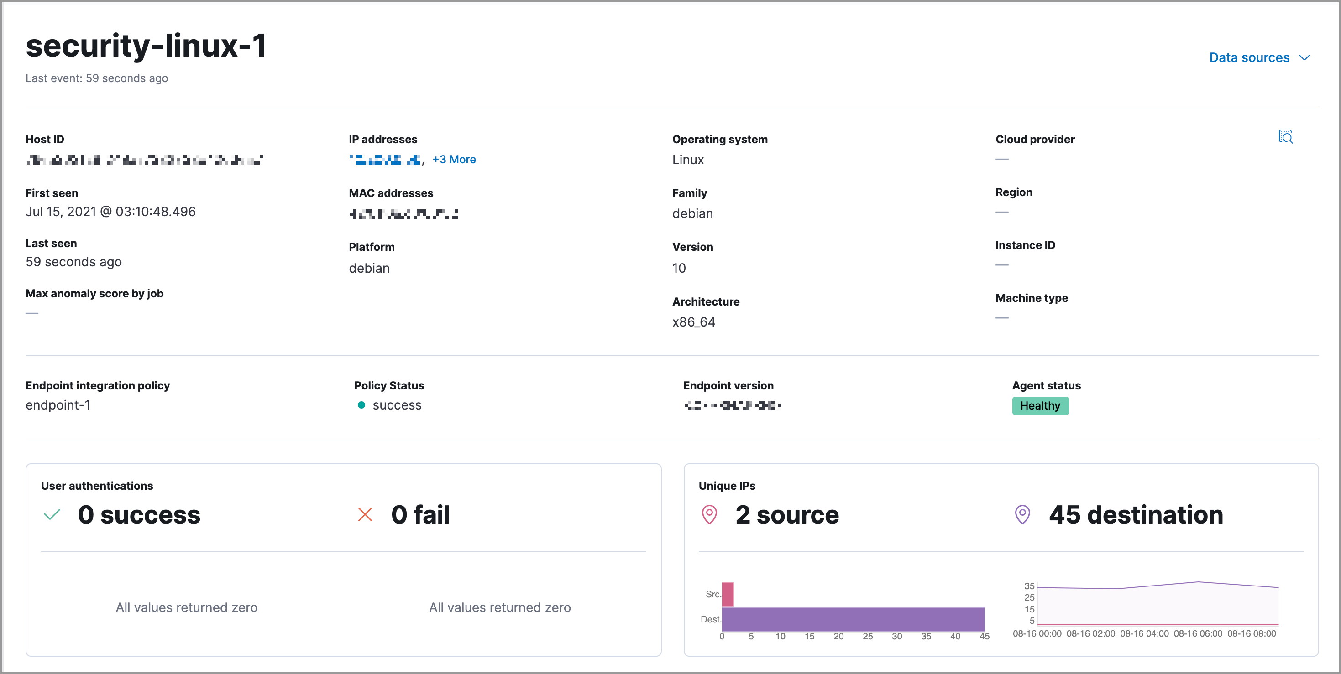Click the green Healthy agent status badge

coord(1040,406)
